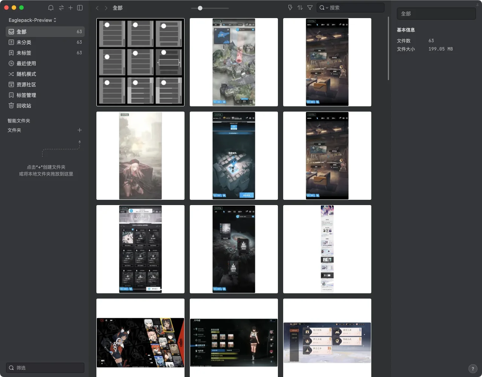The width and height of the screenshot is (482, 377).
Task: Add a new folder next to 文件夹
Action: tap(79, 130)
